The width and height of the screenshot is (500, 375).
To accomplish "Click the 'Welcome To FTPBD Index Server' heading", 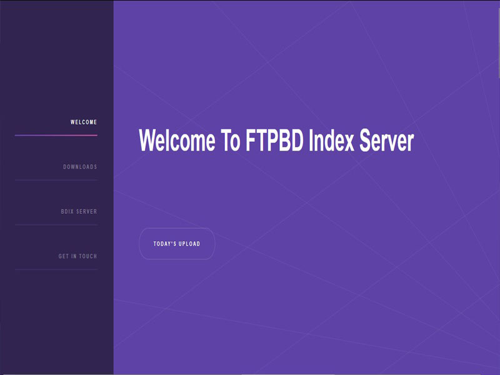I will click(x=276, y=141).
